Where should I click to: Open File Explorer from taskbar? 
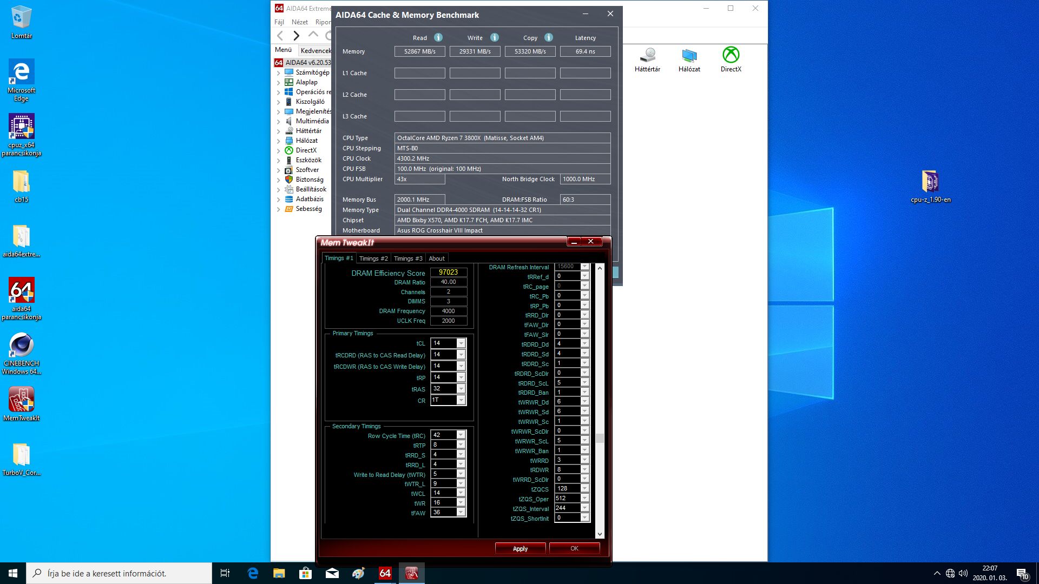tap(279, 573)
